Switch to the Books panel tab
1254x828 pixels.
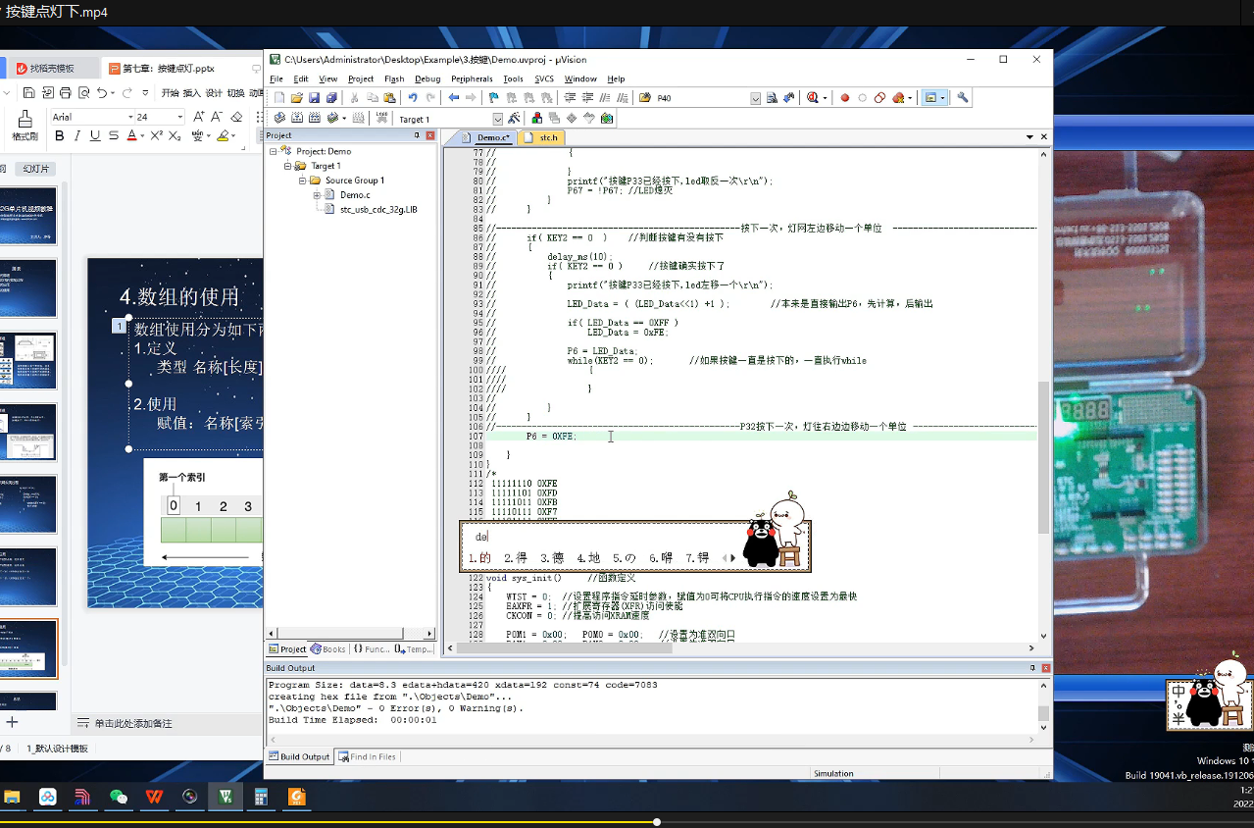[x=328, y=648]
